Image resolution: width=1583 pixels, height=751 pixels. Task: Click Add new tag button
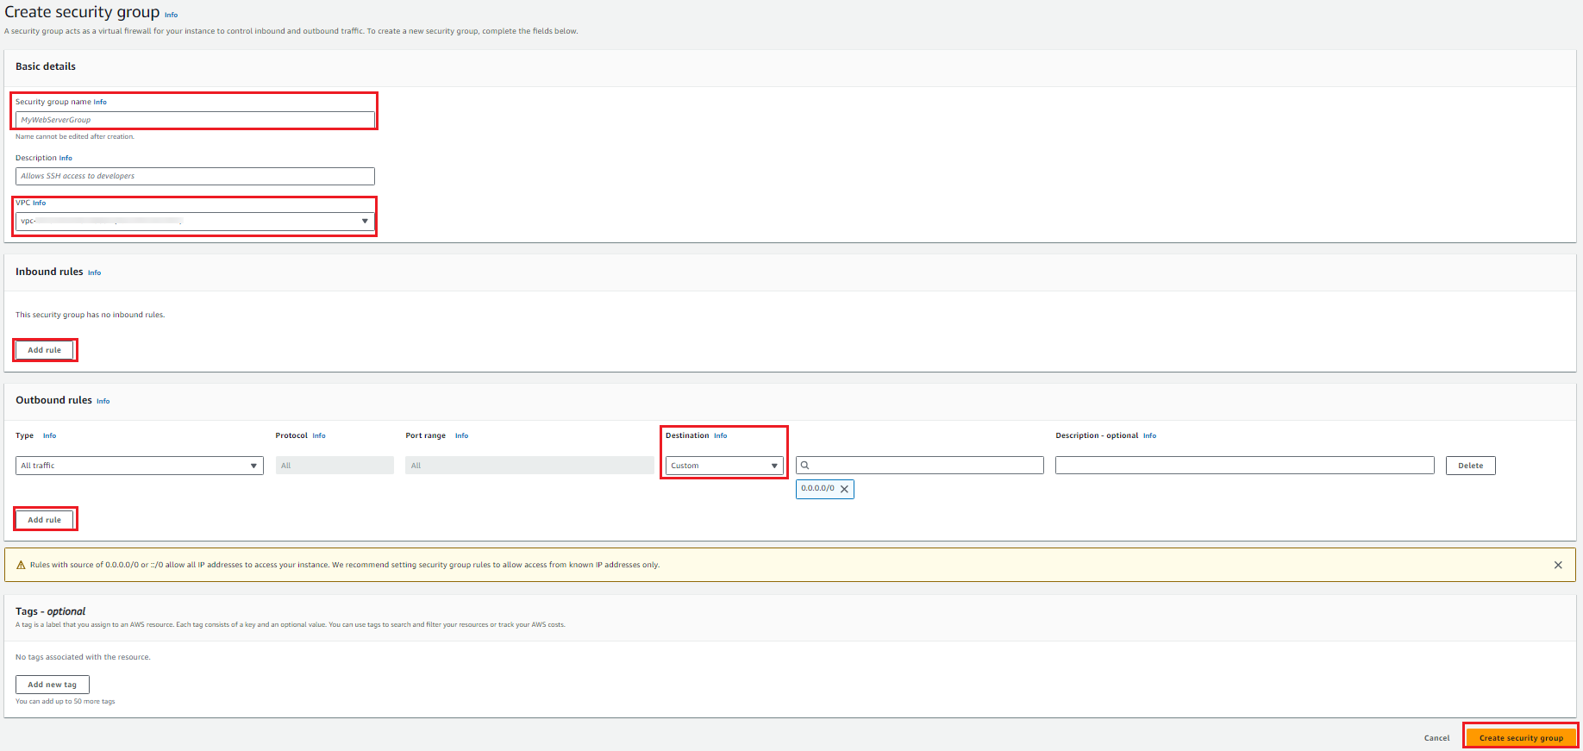(53, 685)
